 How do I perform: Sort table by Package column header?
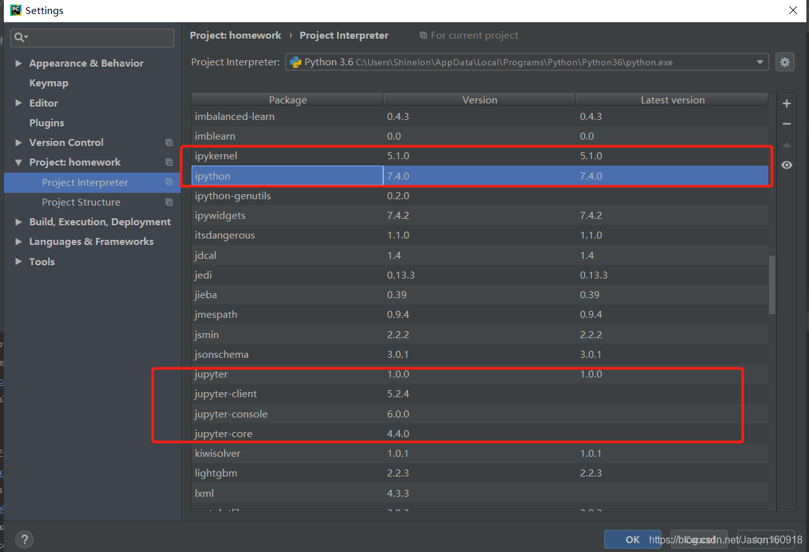coord(287,100)
